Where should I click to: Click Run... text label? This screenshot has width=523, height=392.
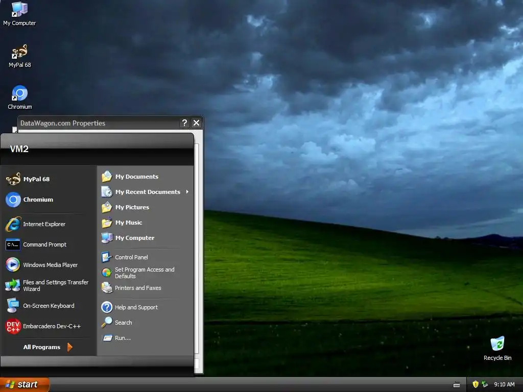click(123, 338)
